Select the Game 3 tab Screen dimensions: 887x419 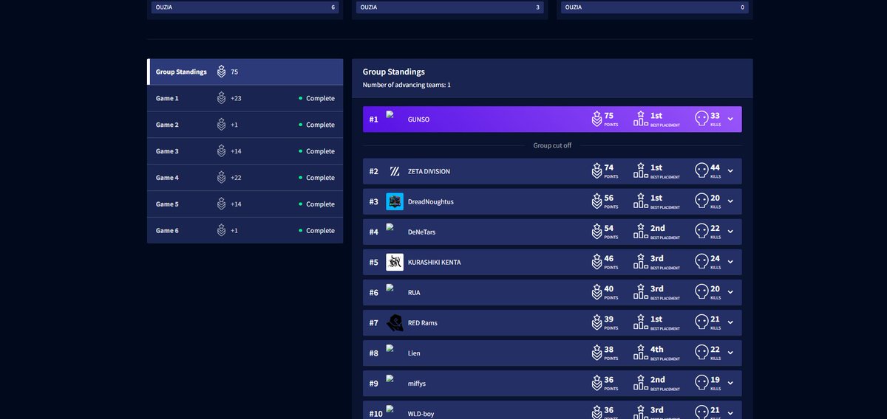(x=245, y=151)
